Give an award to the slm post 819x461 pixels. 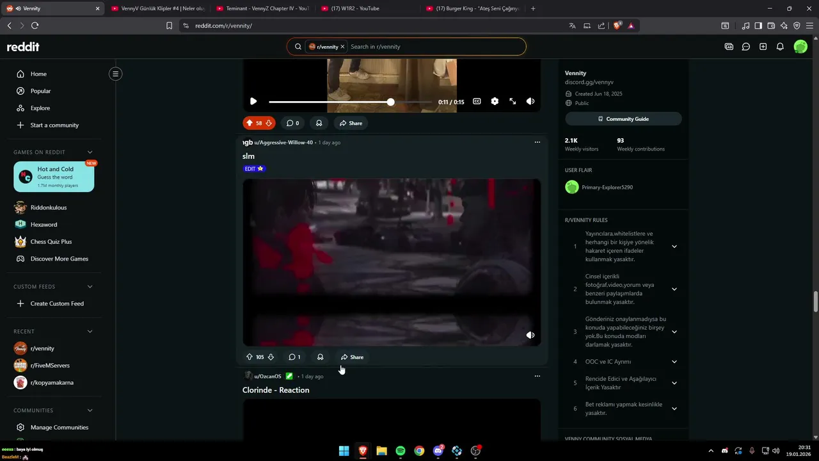coord(320,357)
